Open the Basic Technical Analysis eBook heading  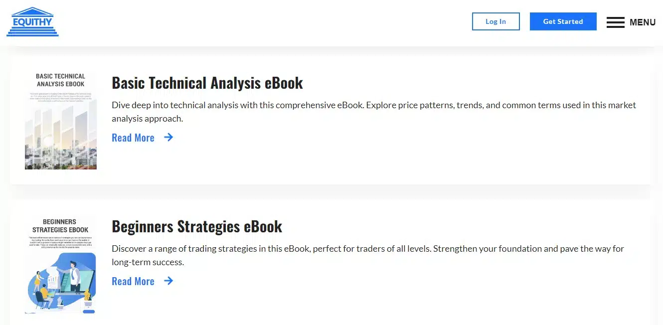(x=207, y=83)
